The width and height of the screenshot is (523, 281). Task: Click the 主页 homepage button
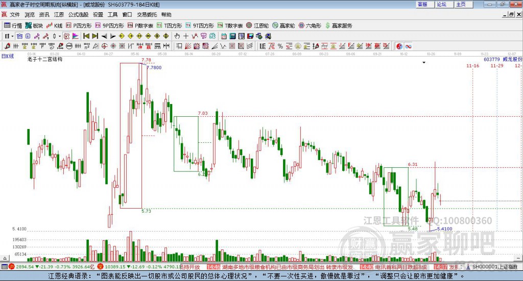463,4
